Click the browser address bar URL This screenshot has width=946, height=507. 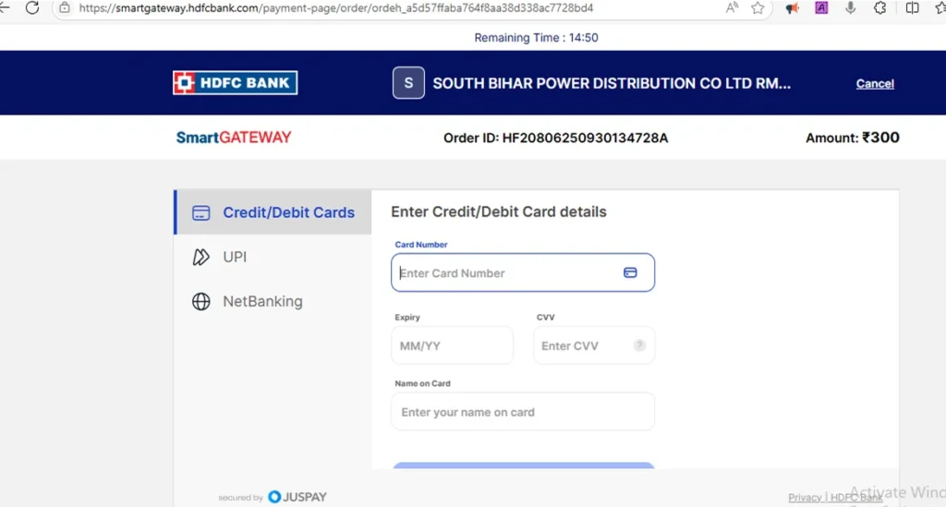tap(336, 7)
